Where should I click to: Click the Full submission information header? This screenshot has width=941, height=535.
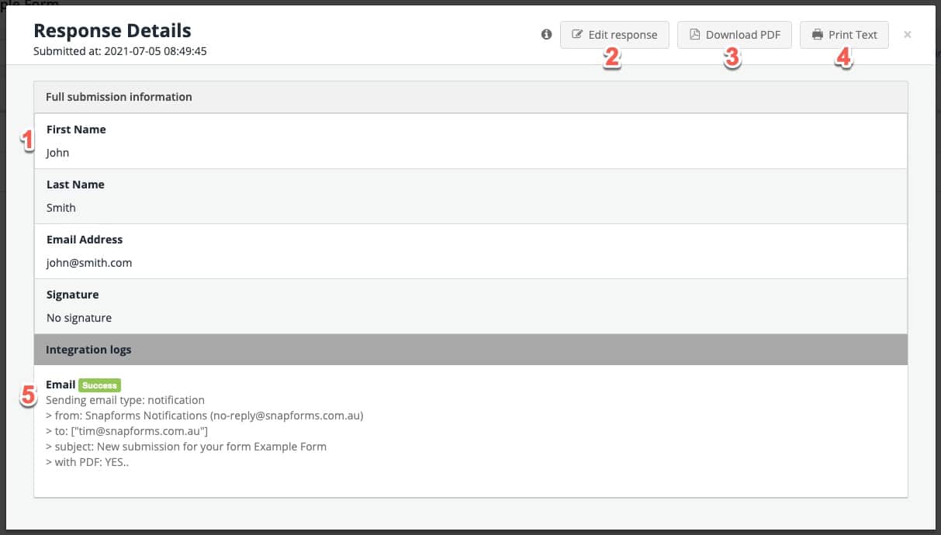click(119, 97)
